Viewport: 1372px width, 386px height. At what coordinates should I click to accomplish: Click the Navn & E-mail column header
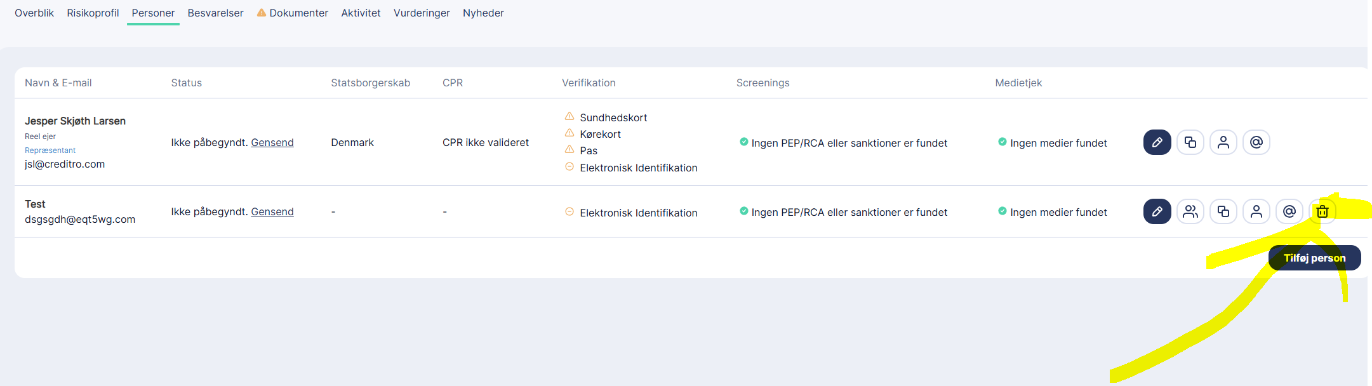(x=58, y=83)
